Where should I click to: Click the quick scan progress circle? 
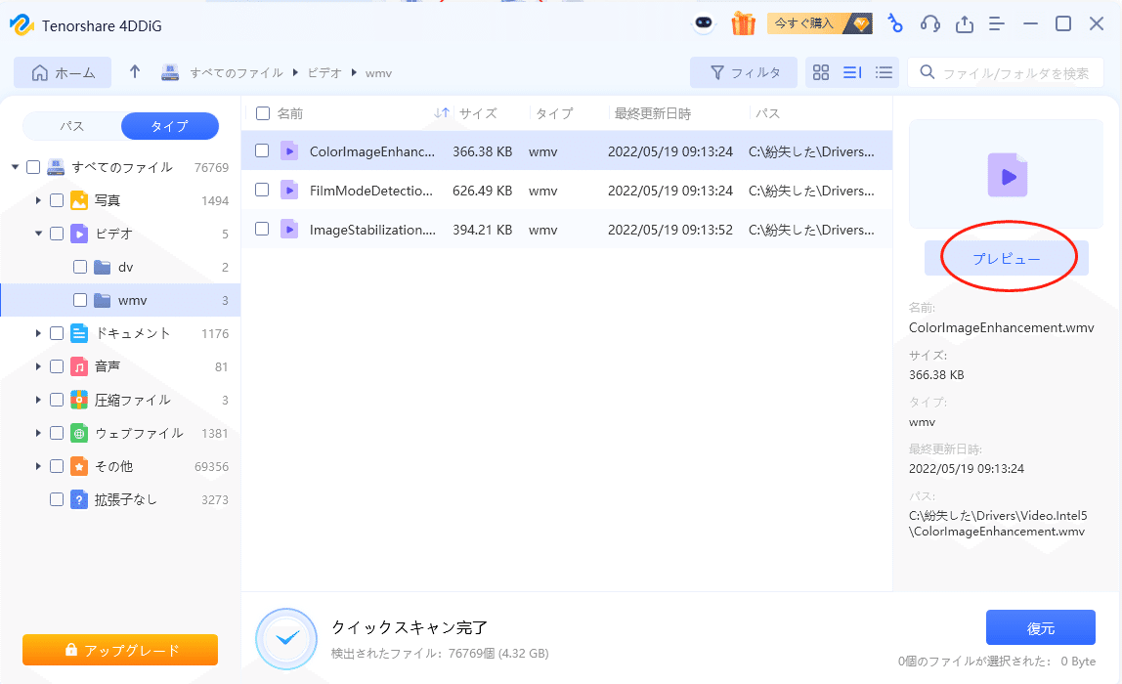coord(286,635)
